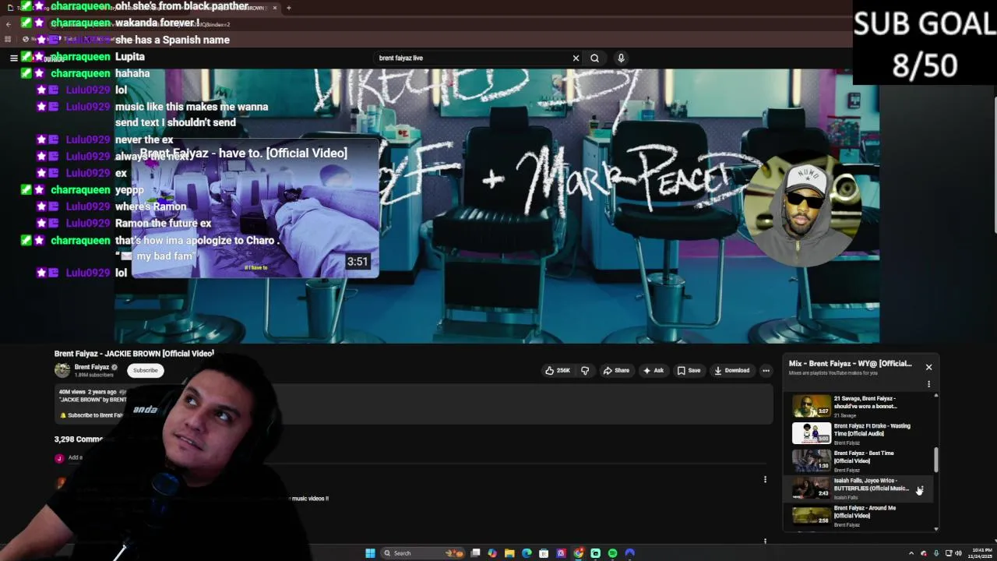Start voice search with the microphone

[621, 58]
